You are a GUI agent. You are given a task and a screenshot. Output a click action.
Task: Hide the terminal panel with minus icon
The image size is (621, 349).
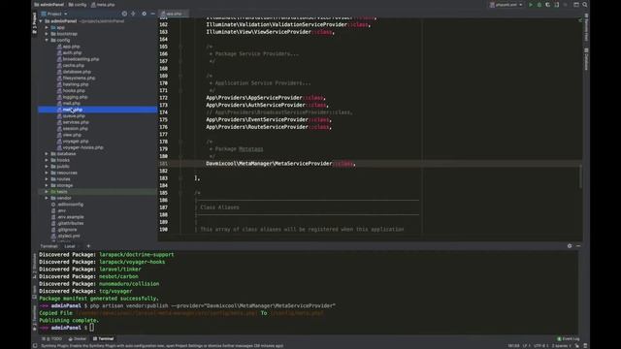tap(578, 246)
